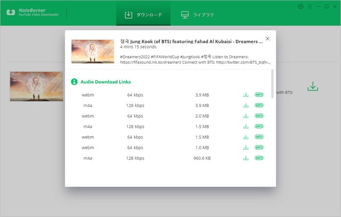341x217 pixels.
Task: Click '128 kbps' in the 960.6 KB row
Action: [x=135, y=158]
